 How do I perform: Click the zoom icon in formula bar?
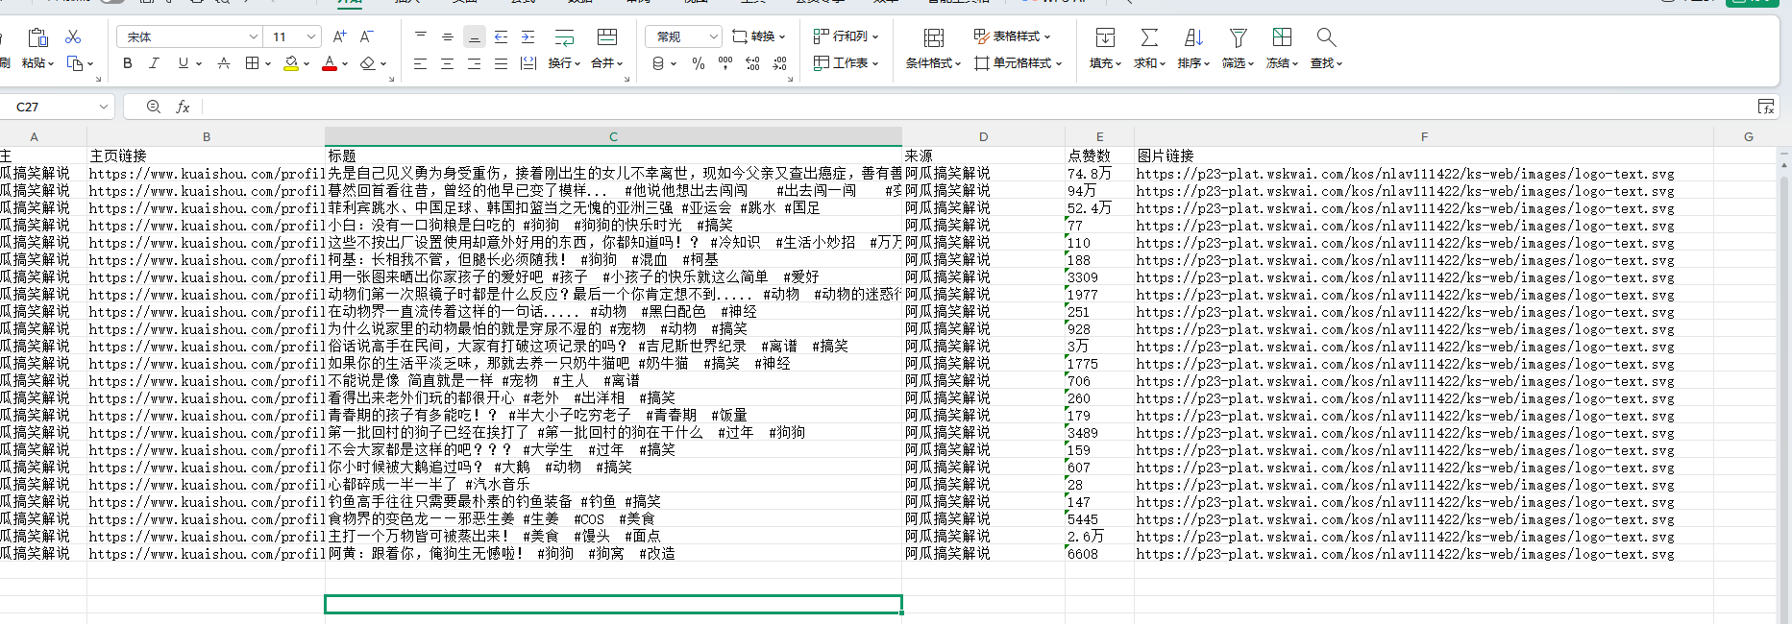click(x=154, y=107)
